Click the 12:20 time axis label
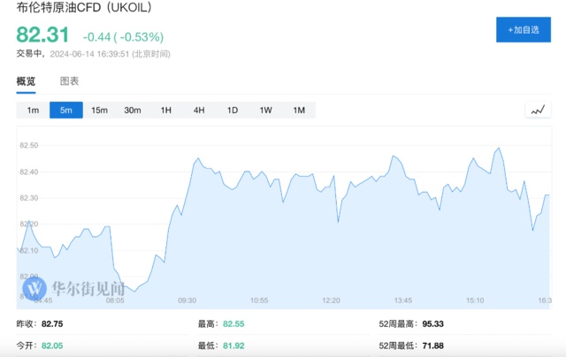 [x=331, y=300]
